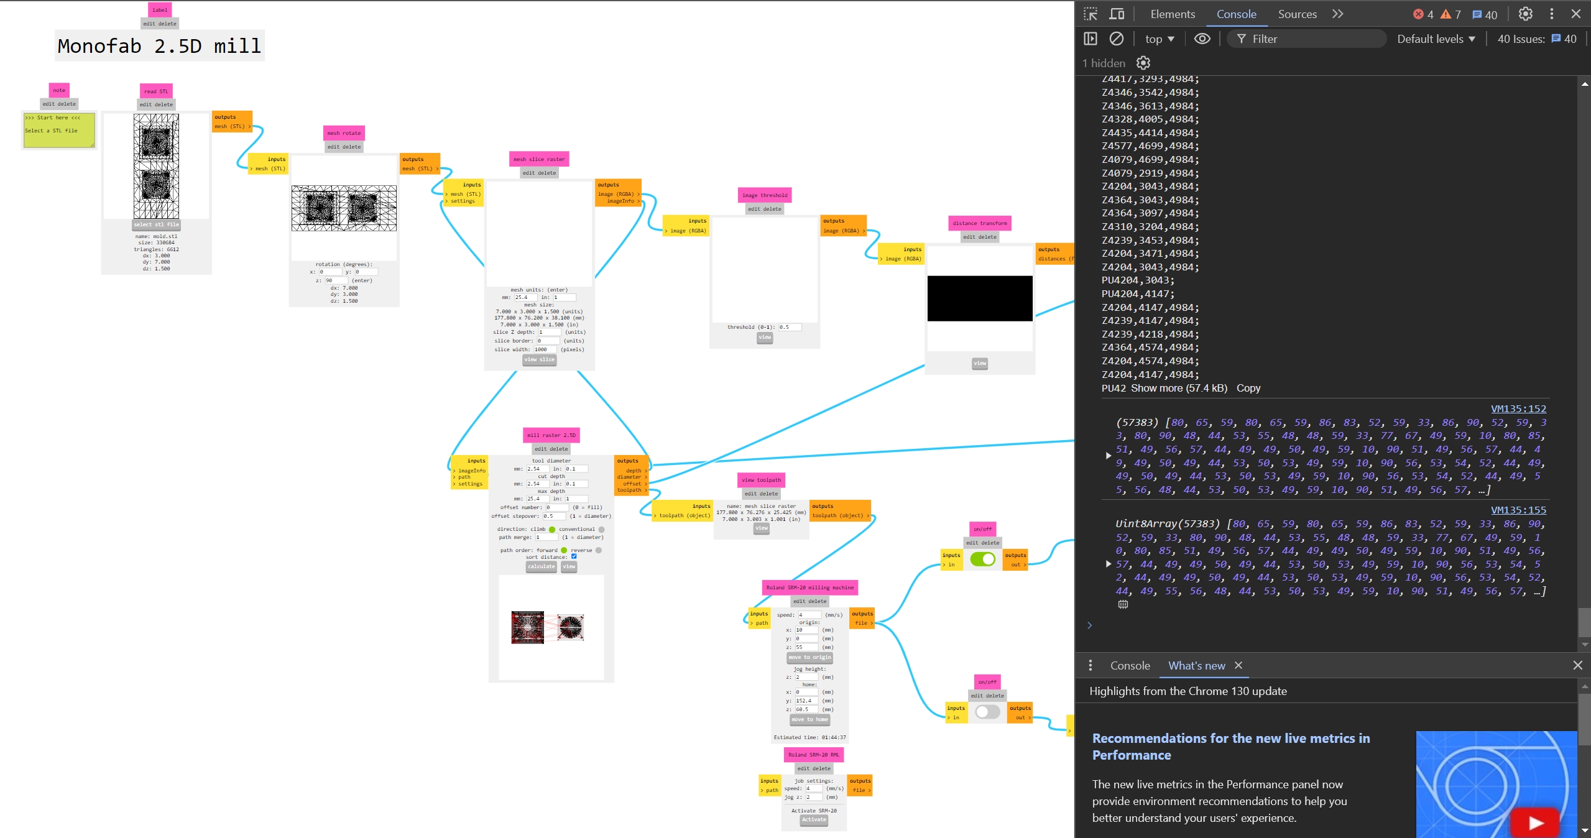This screenshot has height=838, width=1591.
Task: Select forward path order radio button
Action: 564,550
